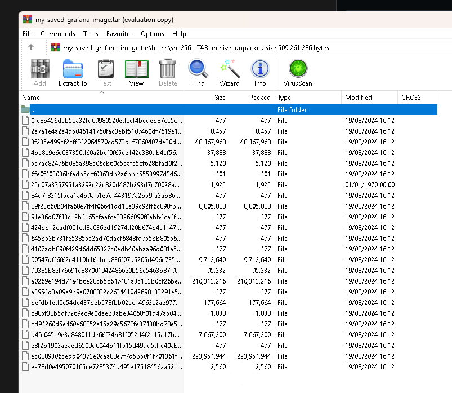Open the Tools menu

tap(91, 34)
